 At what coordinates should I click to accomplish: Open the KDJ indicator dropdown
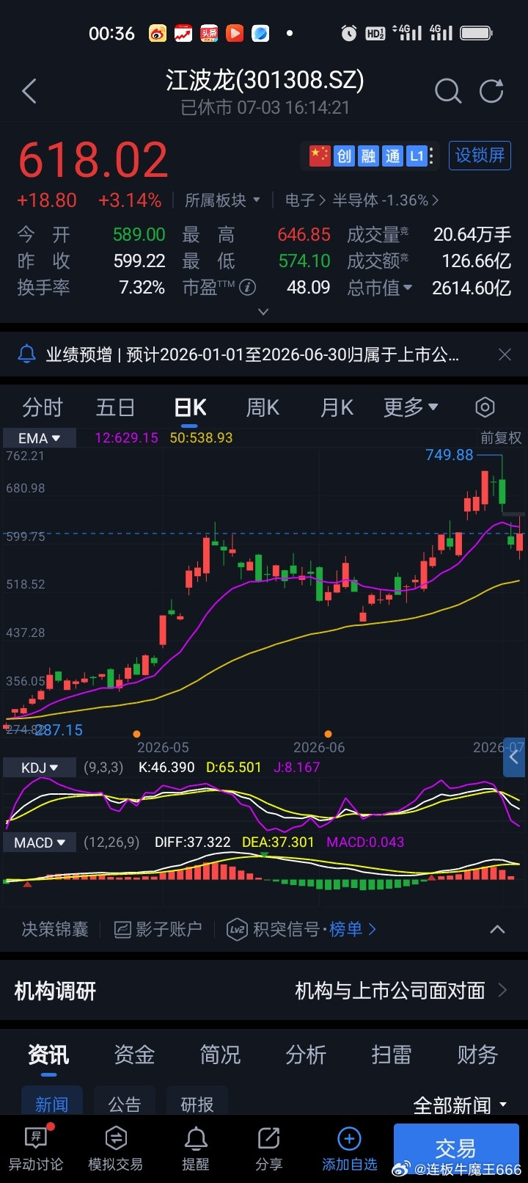click(x=40, y=768)
